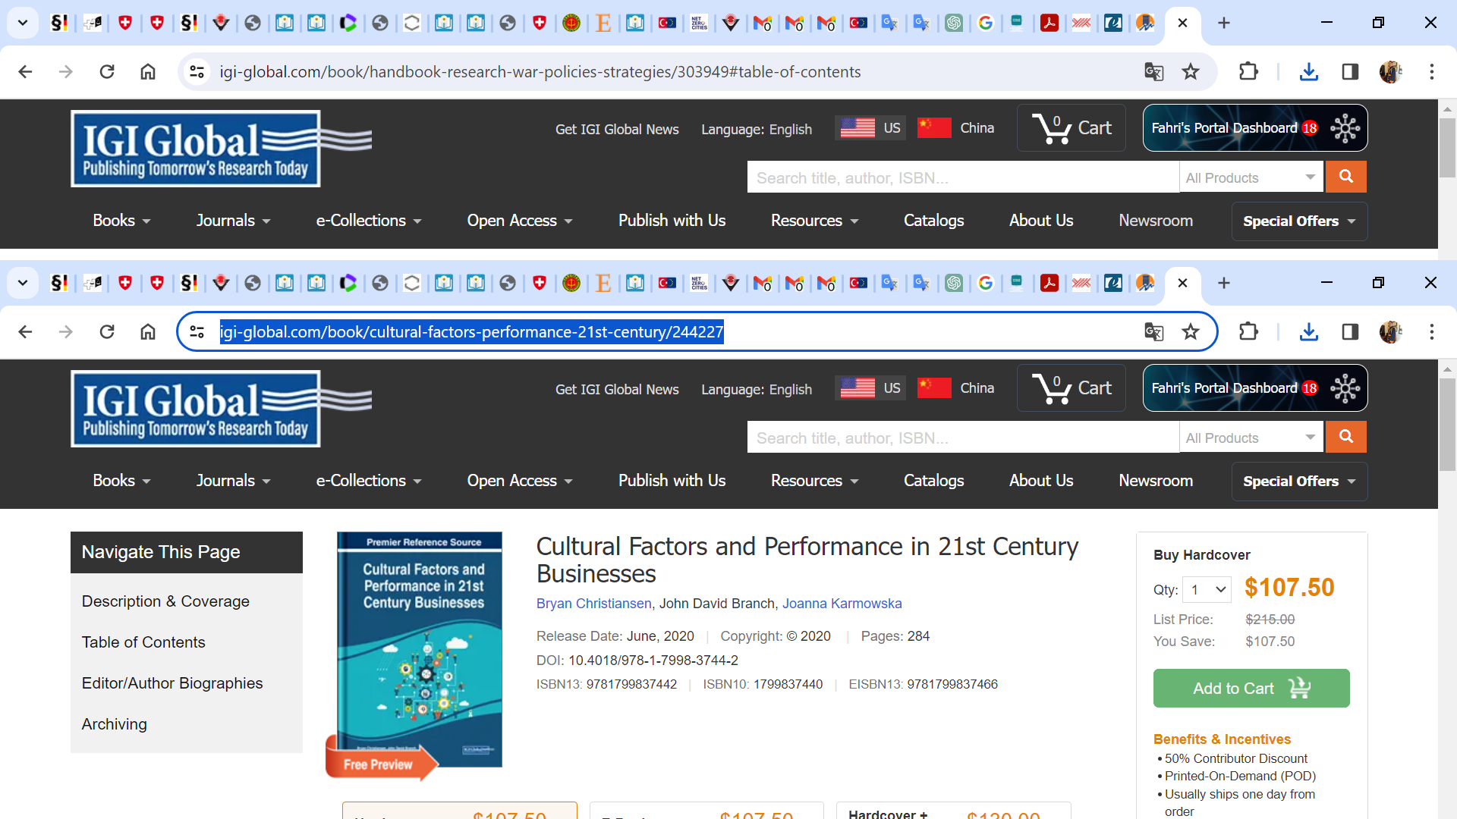Expand tab search chevron in cultural-factors window

(23, 283)
